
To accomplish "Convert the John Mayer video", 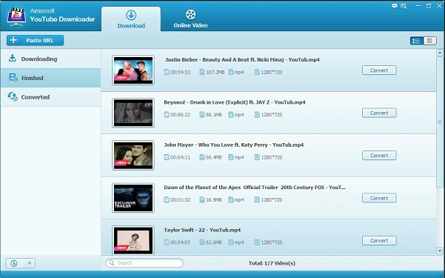I will click(x=379, y=156).
